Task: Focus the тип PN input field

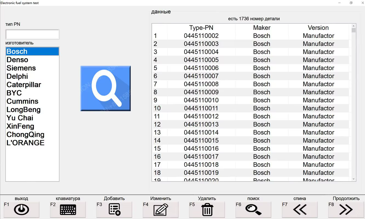Action: (x=32, y=34)
